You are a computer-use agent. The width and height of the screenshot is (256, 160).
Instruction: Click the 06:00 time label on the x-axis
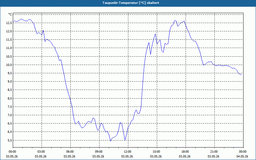tap(70, 152)
